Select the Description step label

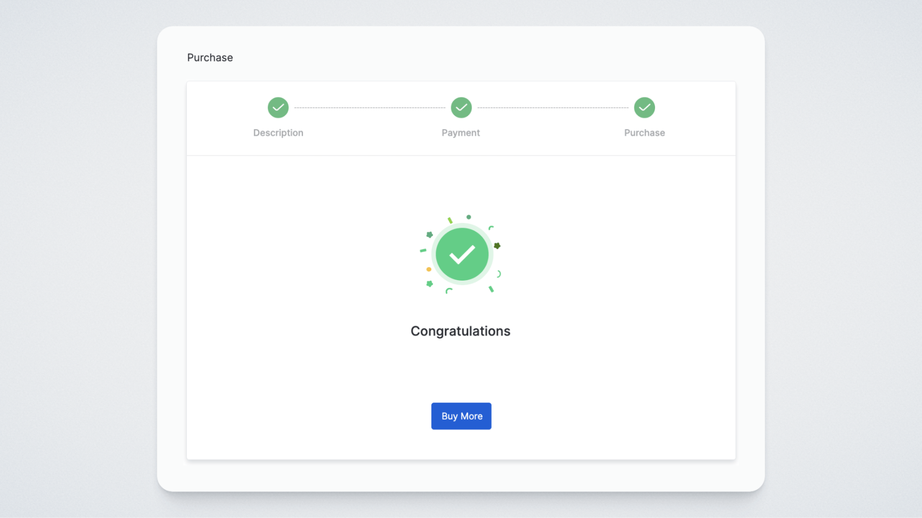(x=278, y=133)
